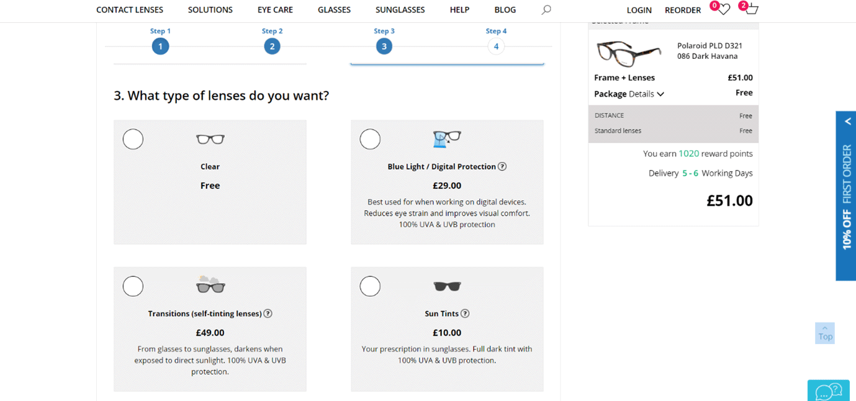Open the Eye Care menu
856x401 pixels.
click(x=275, y=10)
